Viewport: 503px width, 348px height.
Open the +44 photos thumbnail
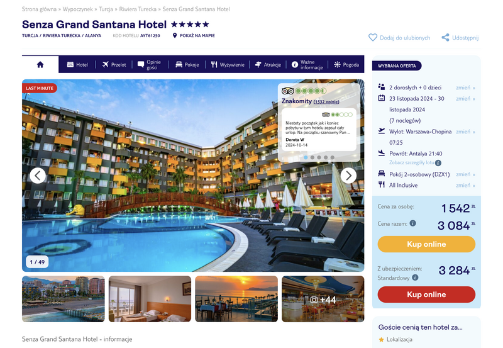pyautogui.click(x=323, y=299)
